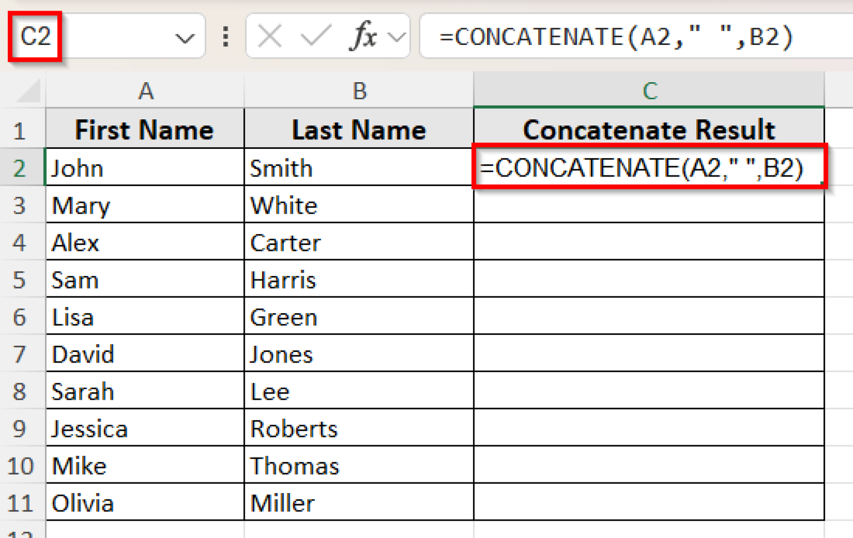Open the Insert Function dialog via fx icon

coord(364,36)
